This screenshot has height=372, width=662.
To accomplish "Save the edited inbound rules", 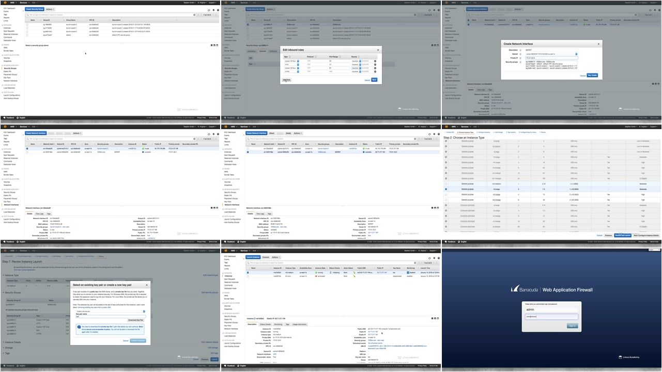I will (x=374, y=80).
